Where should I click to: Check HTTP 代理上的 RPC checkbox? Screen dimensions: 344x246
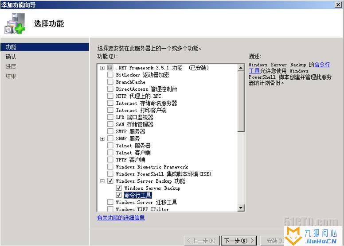[110, 96]
